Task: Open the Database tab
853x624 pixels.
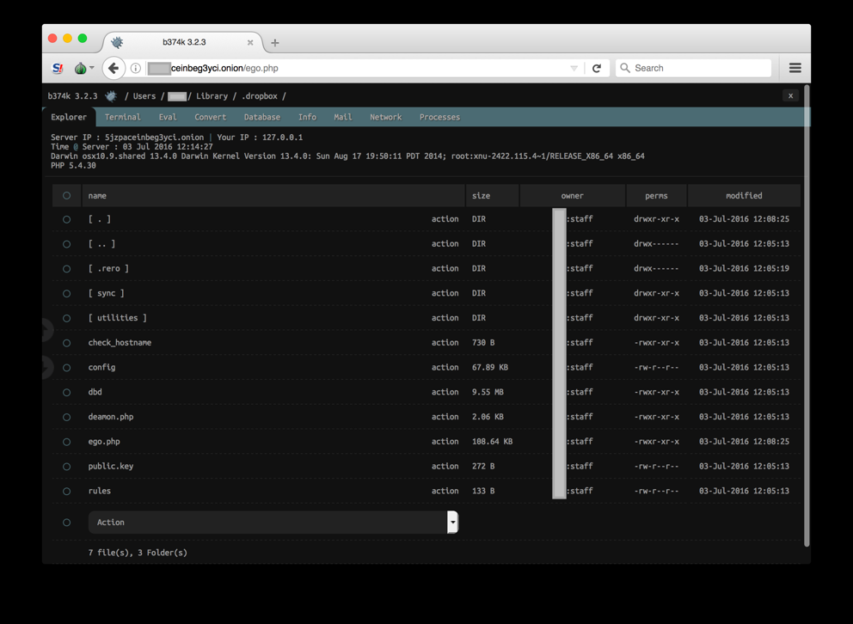Action: [x=261, y=117]
